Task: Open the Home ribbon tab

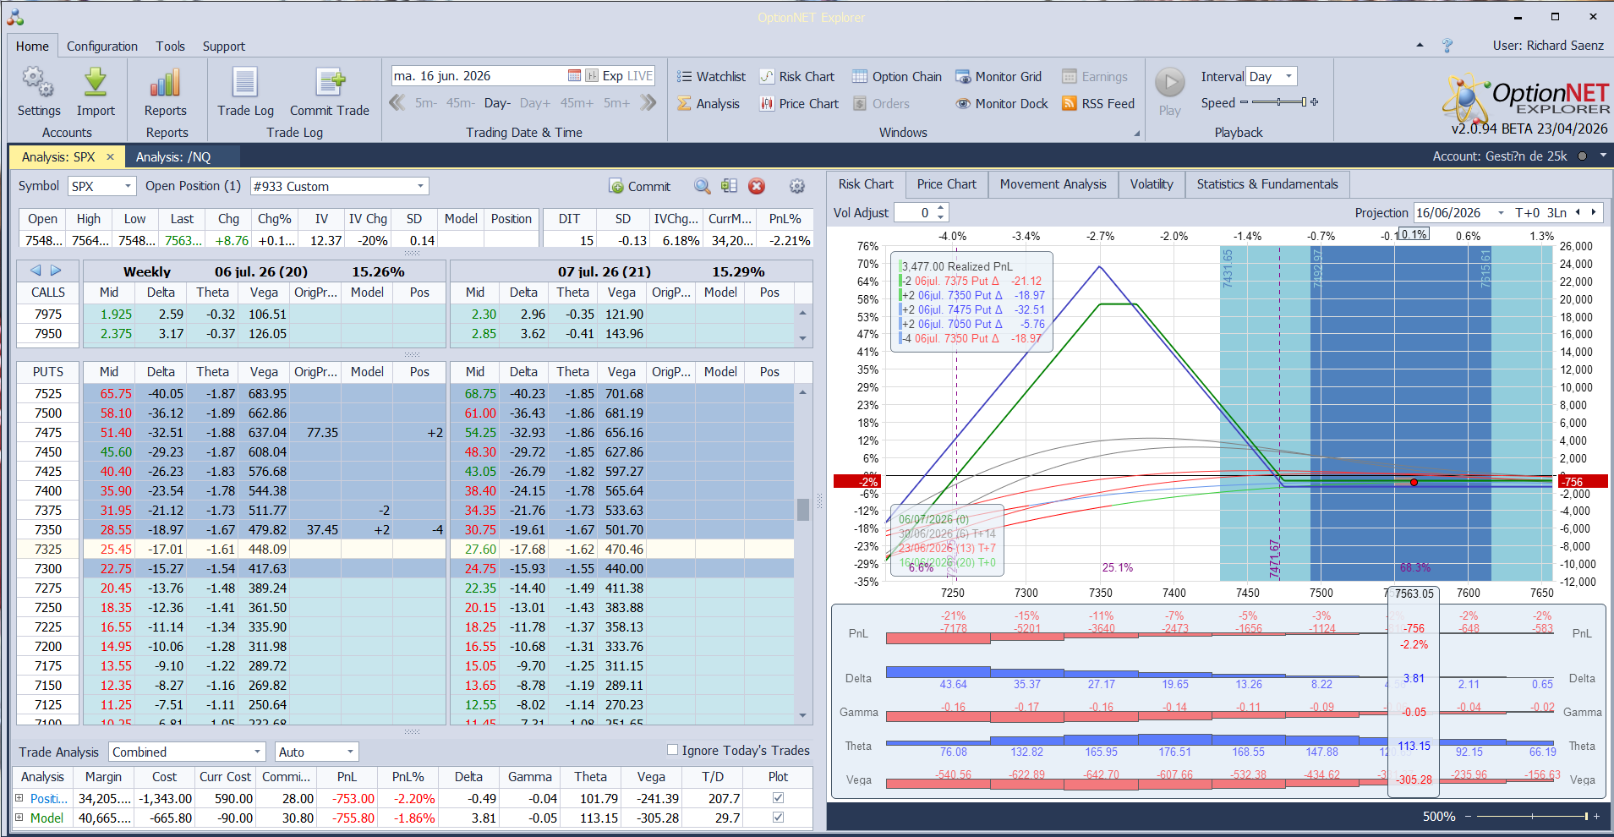Action: pos(32,46)
